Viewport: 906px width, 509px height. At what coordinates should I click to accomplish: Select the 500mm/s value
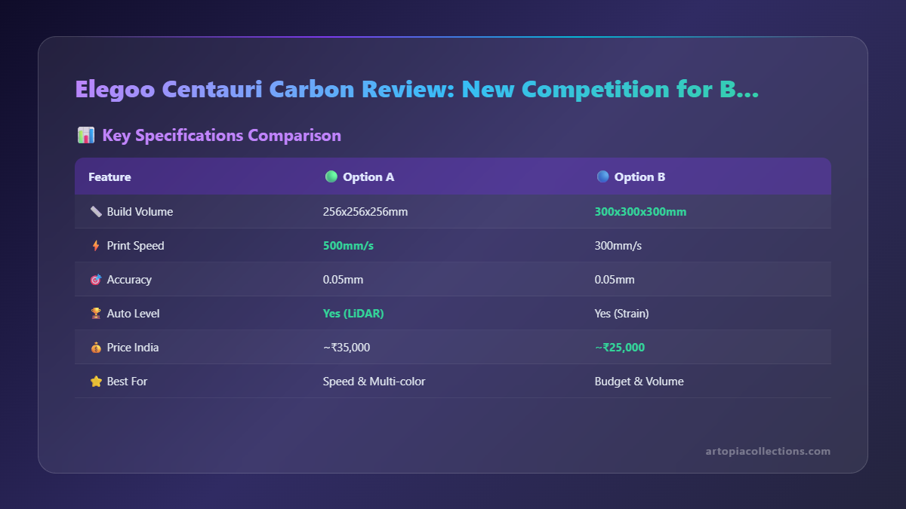tap(348, 246)
